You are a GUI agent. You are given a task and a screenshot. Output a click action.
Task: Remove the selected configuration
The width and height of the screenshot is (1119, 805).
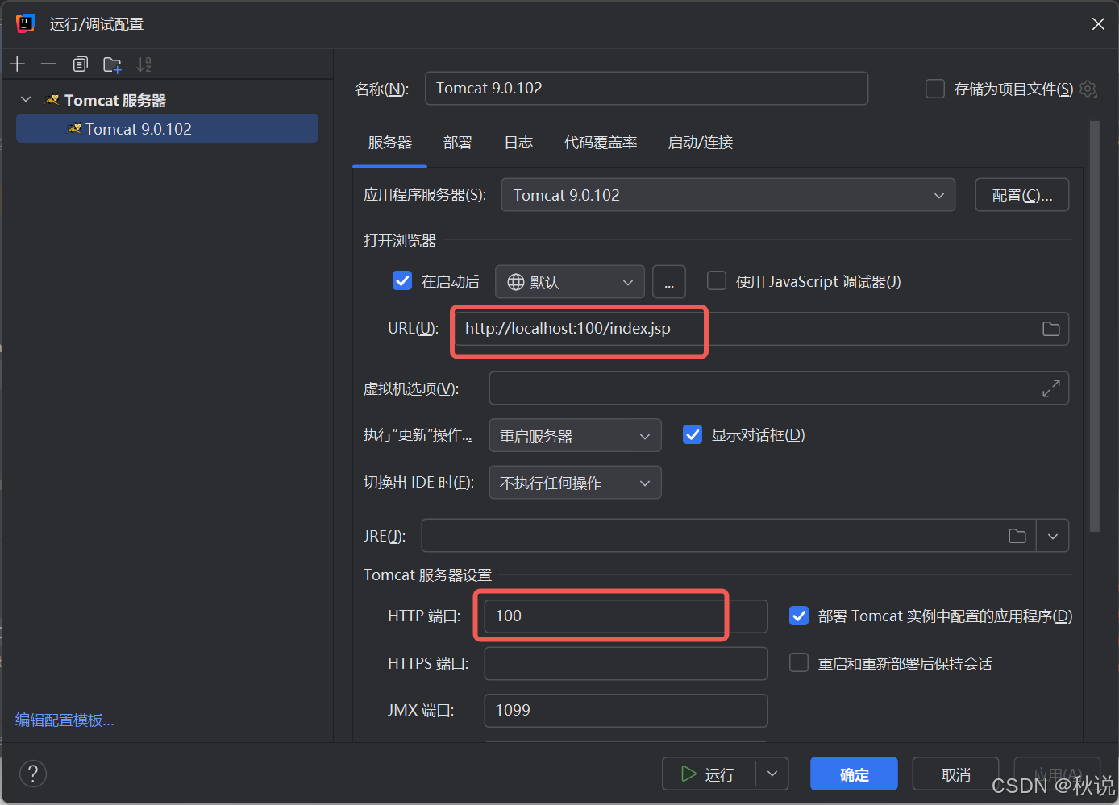point(48,64)
